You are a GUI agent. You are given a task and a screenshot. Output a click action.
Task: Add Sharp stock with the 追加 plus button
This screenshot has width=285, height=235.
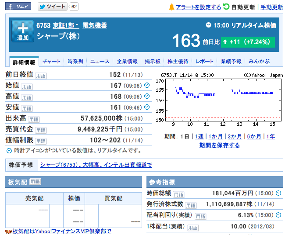[23, 31]
